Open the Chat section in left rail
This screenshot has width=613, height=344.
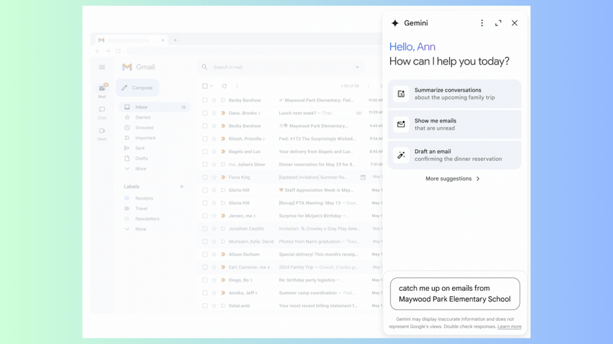click(x=102, y=113)
